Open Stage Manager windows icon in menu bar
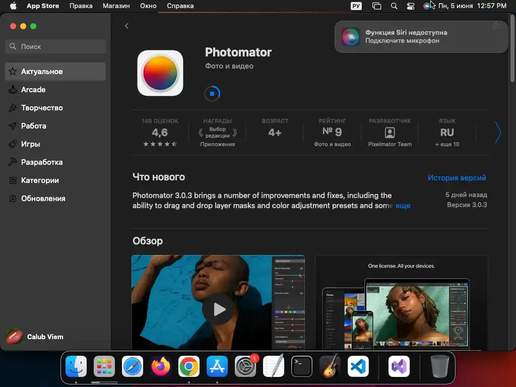 click(x=376, y=6)
